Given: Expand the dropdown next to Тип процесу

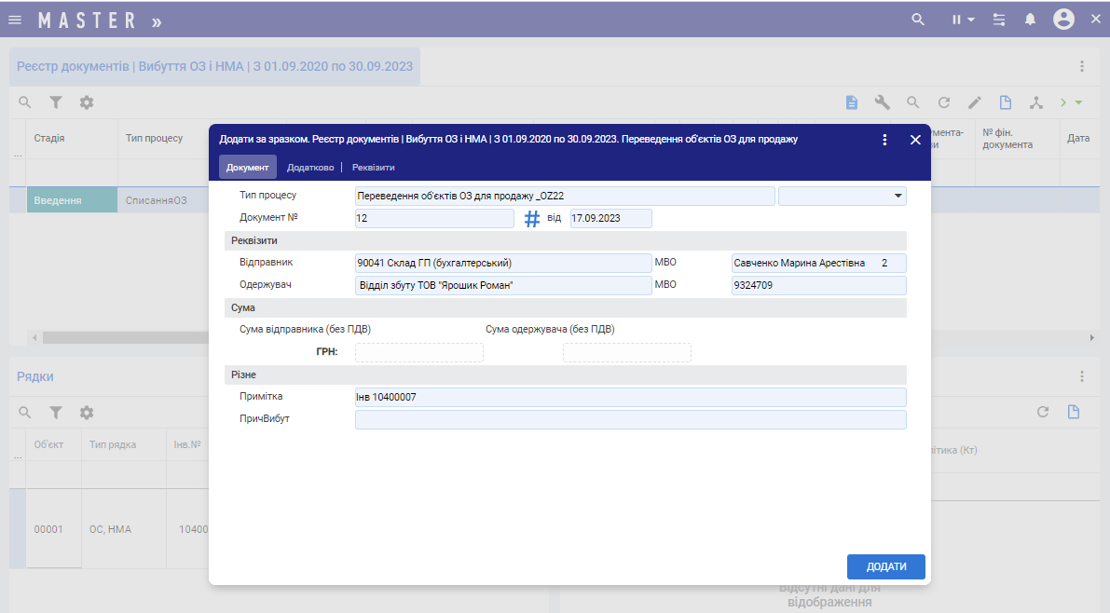Looking at the screenshot, I should tap(898, 196).
